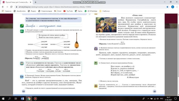The image size is (179, 101).
Task: Open Task View on the taskbar
Action: coord(16,98)
